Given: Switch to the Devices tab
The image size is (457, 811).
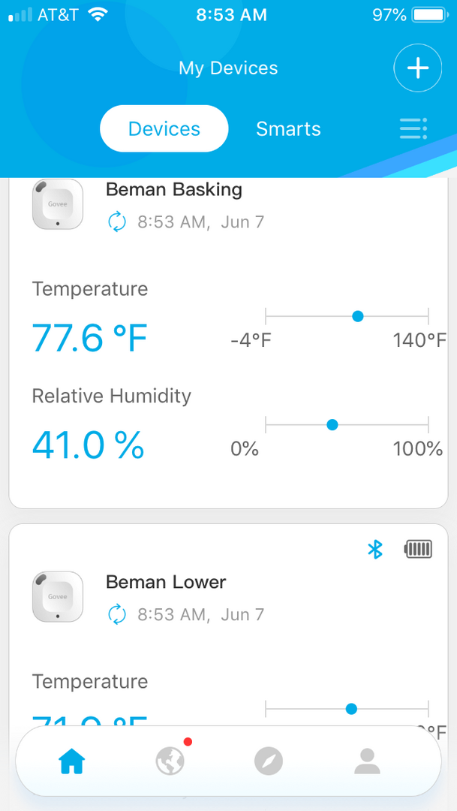Looking at the screenshot, I should (164, 129).
